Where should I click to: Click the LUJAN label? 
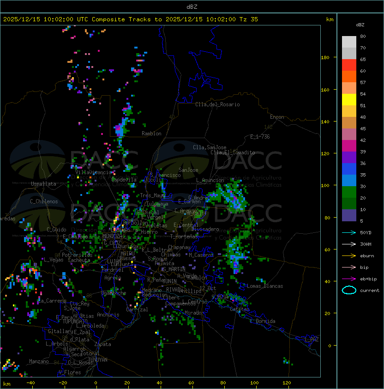click(114, 261)
